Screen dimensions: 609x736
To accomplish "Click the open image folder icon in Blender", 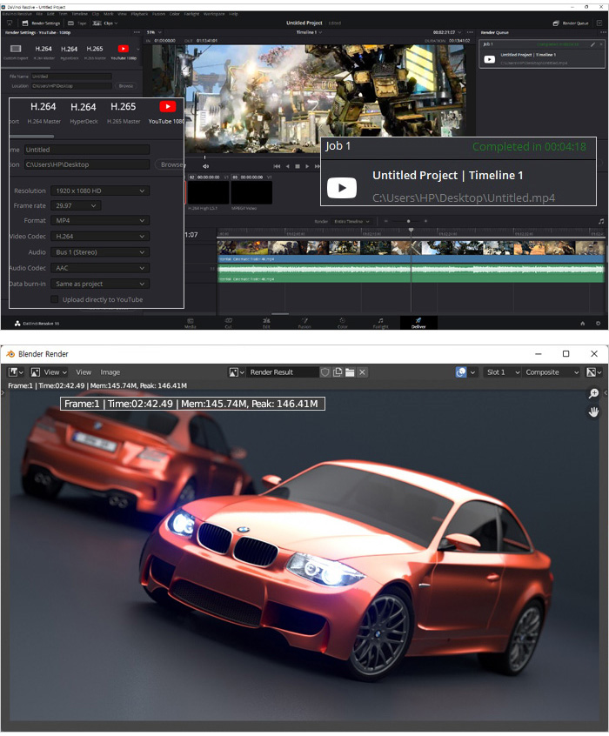I will pos(350,372).
